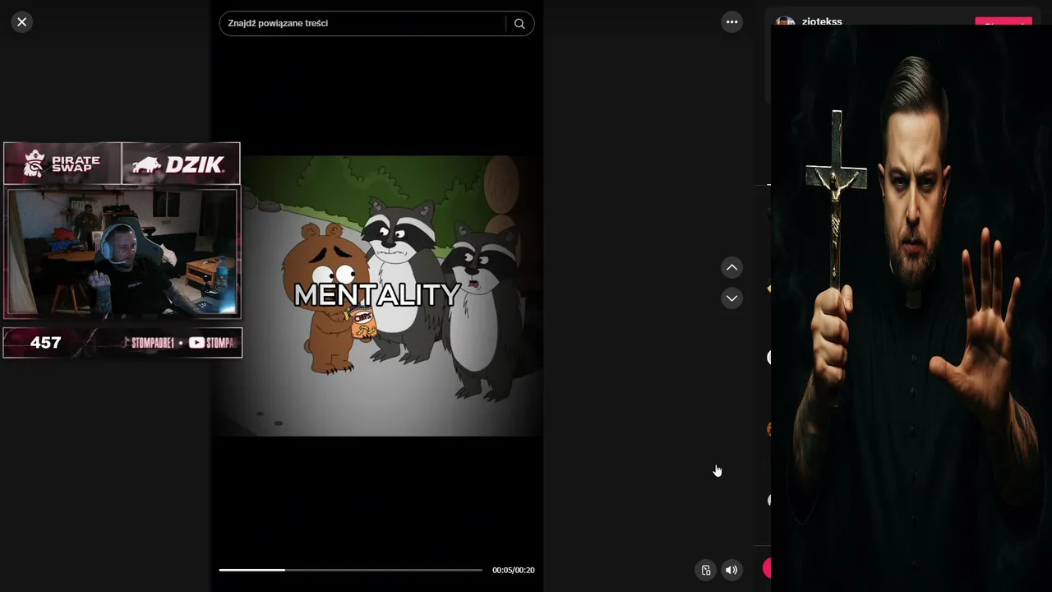Click the 457 counter on stream overlay

[46, 343]
